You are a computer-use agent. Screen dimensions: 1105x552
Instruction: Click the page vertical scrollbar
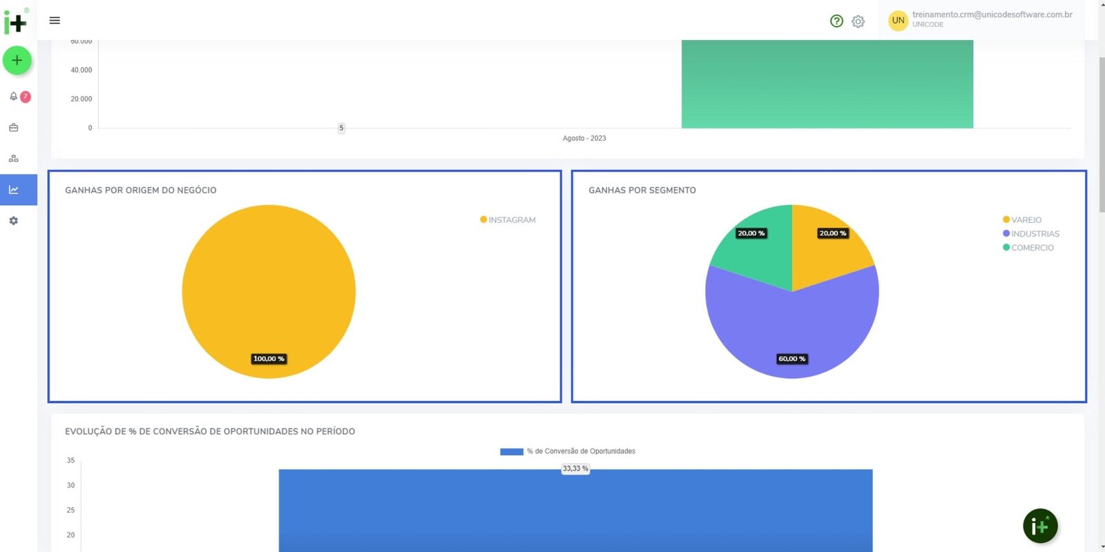pos(1102,138)
